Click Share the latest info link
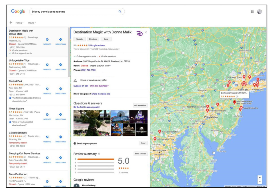The image size is (275, 194). (x=101, y=94)
